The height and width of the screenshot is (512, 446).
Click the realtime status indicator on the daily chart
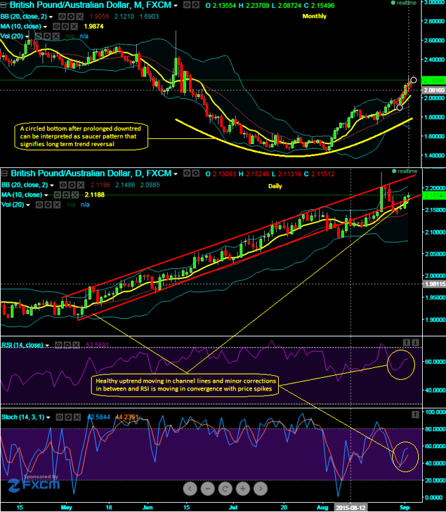(405, 171)
